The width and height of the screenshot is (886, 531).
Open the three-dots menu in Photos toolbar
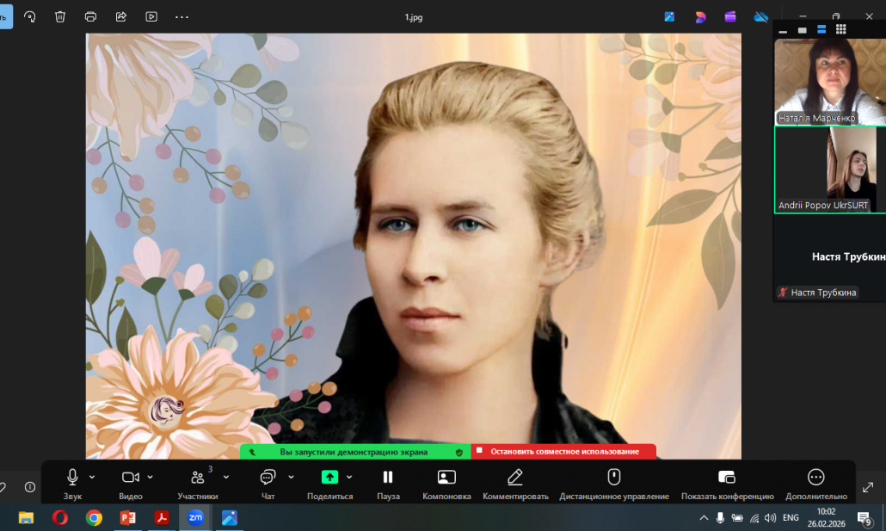[x=182, y=16]
